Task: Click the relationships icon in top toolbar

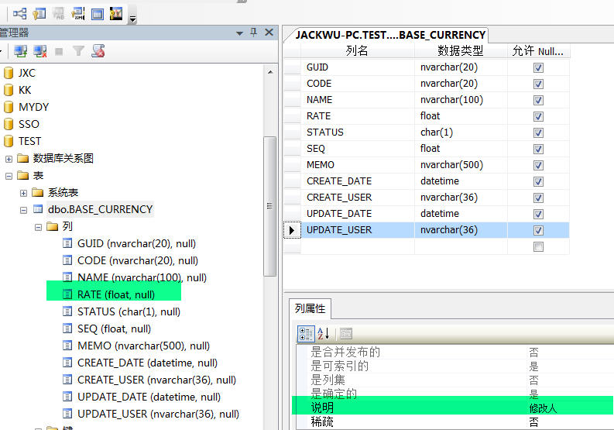Action: [x=19, y=14]
